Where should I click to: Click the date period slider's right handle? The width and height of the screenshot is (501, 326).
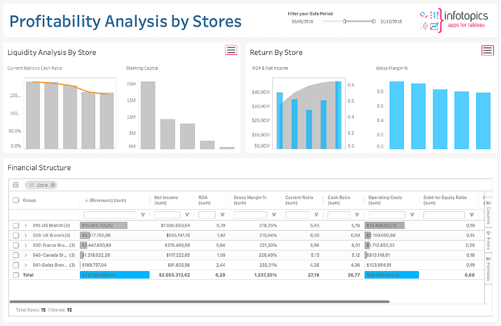tap(374, 21)
